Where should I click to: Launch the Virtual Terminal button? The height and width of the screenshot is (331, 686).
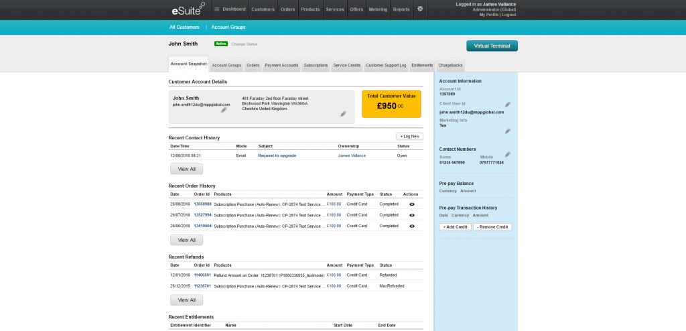[492, 46]
